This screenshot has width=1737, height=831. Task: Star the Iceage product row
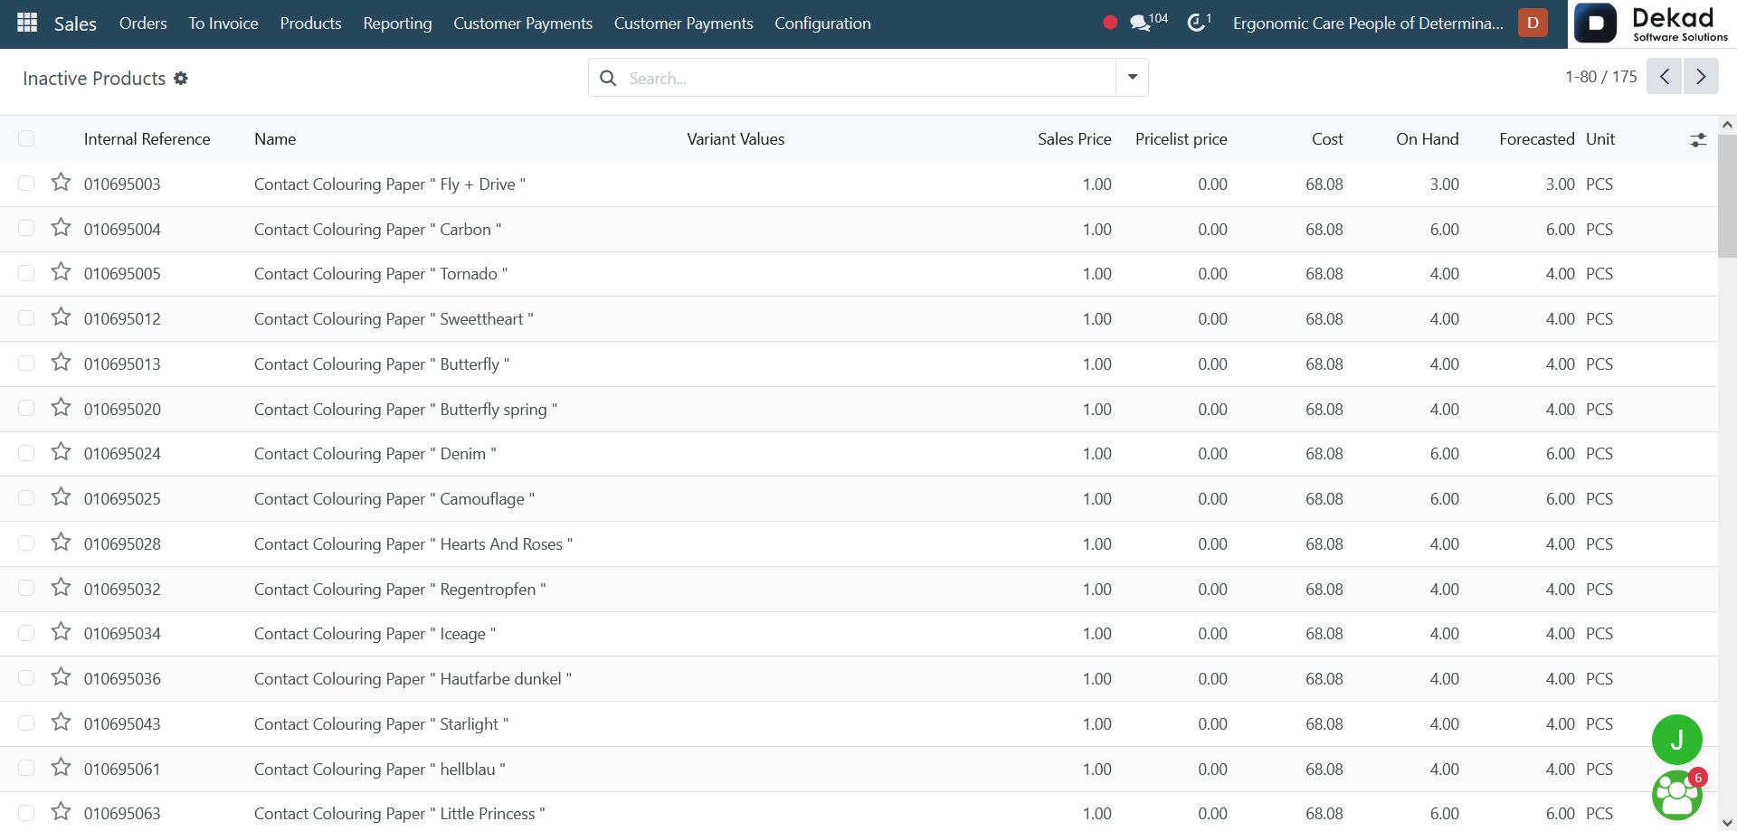[61, 632]
